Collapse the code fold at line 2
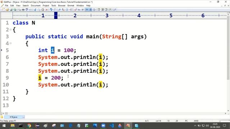 point(10,29)
